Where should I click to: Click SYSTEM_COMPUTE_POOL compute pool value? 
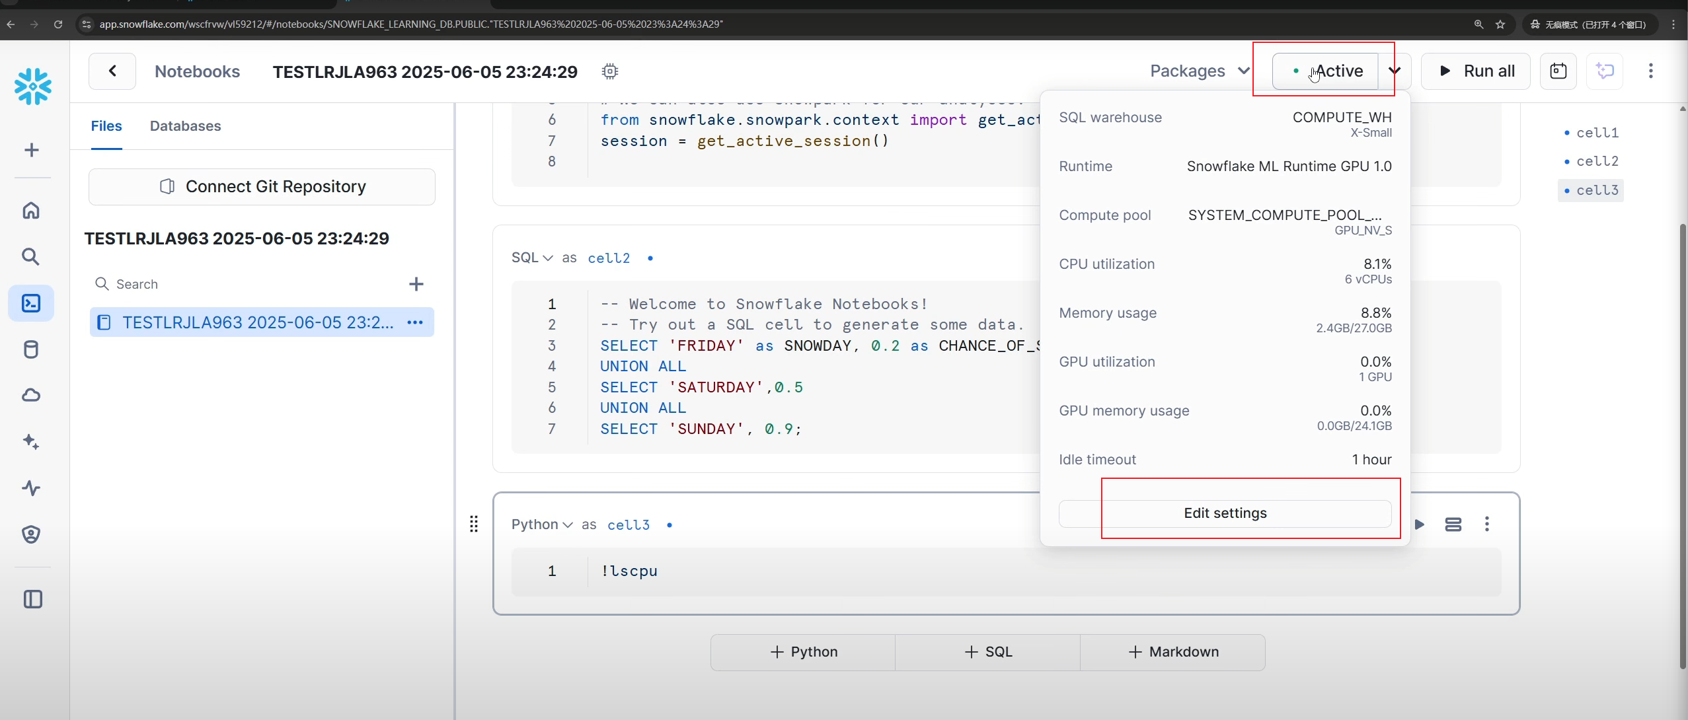coord(1285,215)
